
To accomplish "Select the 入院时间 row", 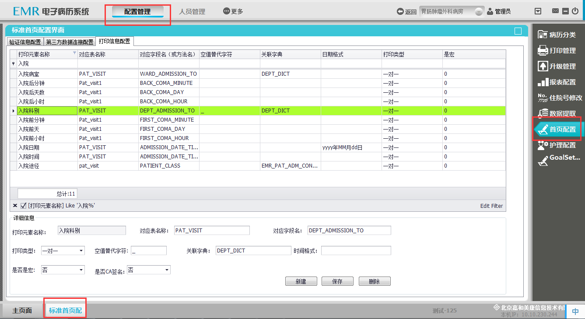I will 258,157.
